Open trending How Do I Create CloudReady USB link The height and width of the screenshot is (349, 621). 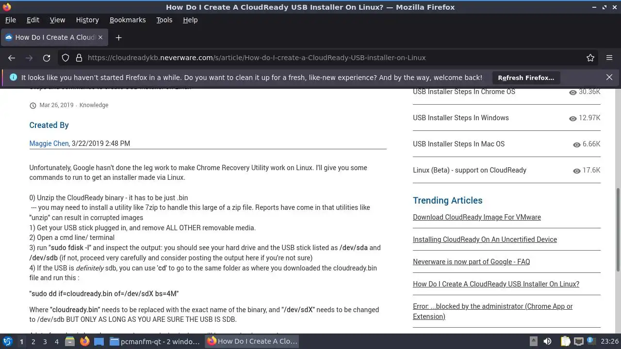[496, 284]
